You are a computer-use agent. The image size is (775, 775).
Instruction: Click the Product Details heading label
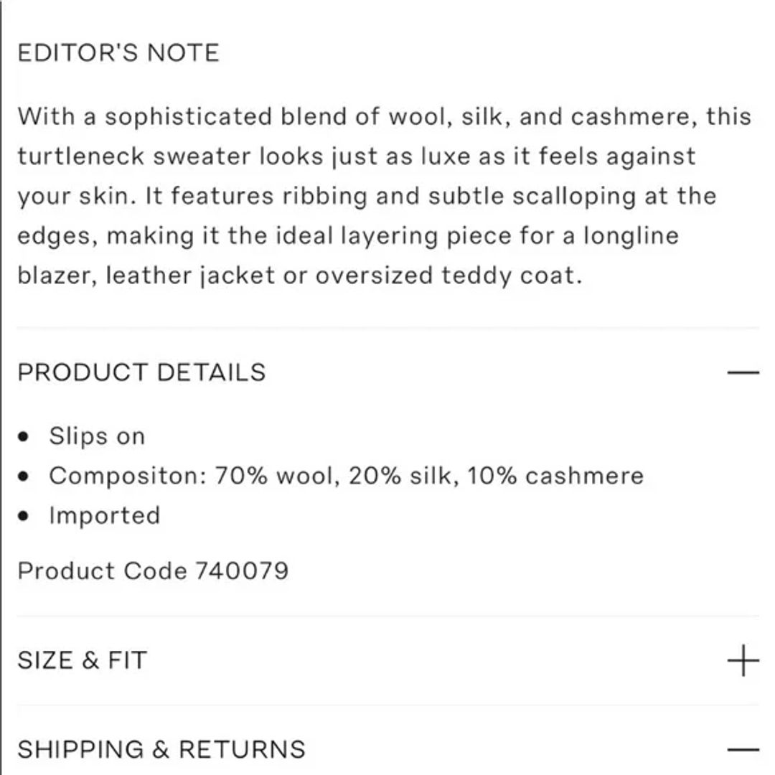(x=143, y=372)
